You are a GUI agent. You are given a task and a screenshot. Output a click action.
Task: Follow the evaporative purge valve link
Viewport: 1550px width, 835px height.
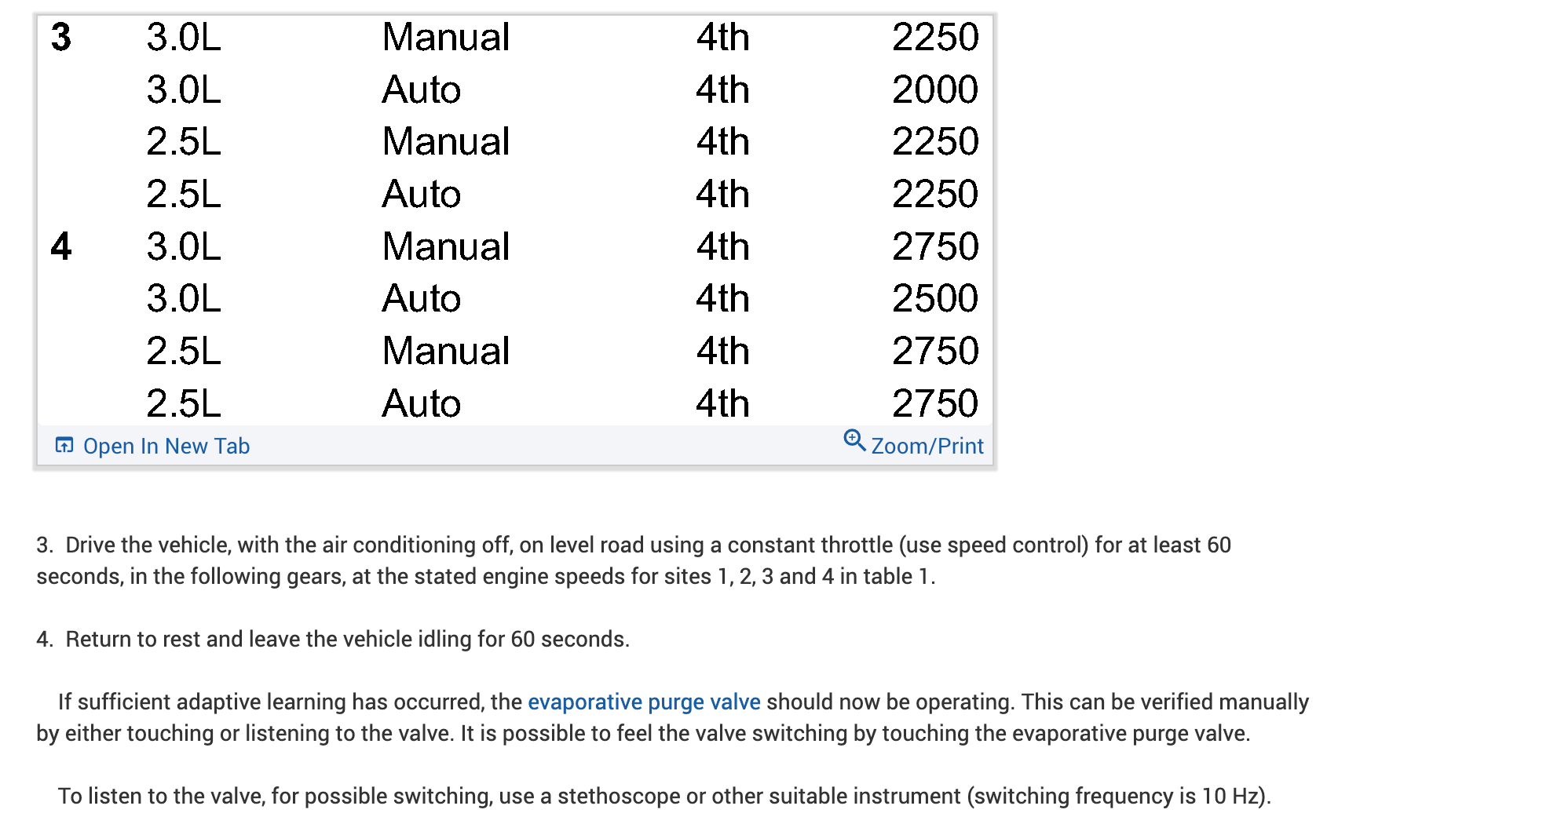[x=644, y=702]
